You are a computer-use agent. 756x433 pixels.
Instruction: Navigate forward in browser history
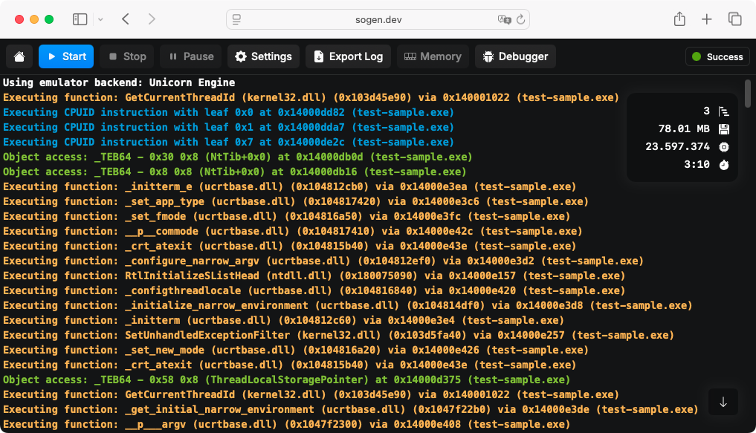pyautogui.click(x=152, y=19)
